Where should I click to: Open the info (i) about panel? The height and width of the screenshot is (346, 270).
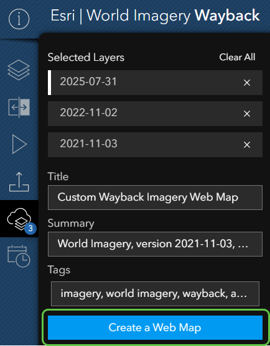pyautogui.click(x=19, y=19)
